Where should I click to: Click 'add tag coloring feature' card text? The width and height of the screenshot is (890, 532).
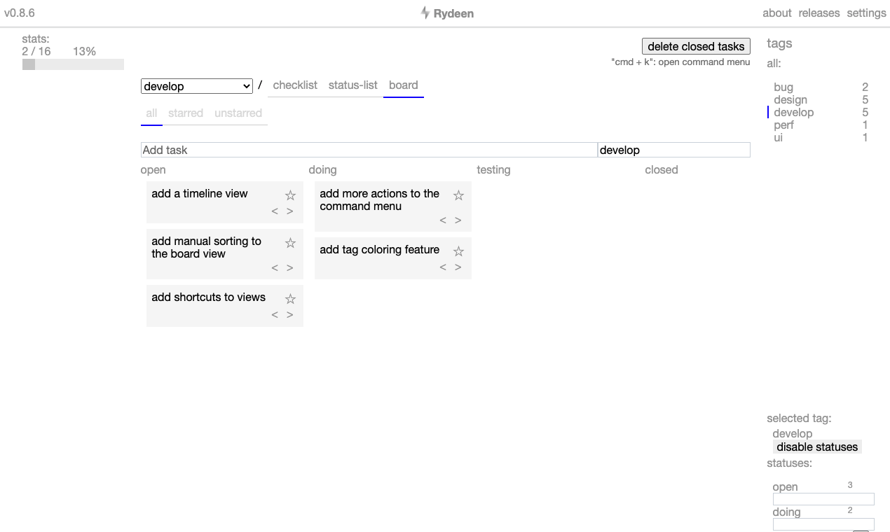click(x=379, y=250)
